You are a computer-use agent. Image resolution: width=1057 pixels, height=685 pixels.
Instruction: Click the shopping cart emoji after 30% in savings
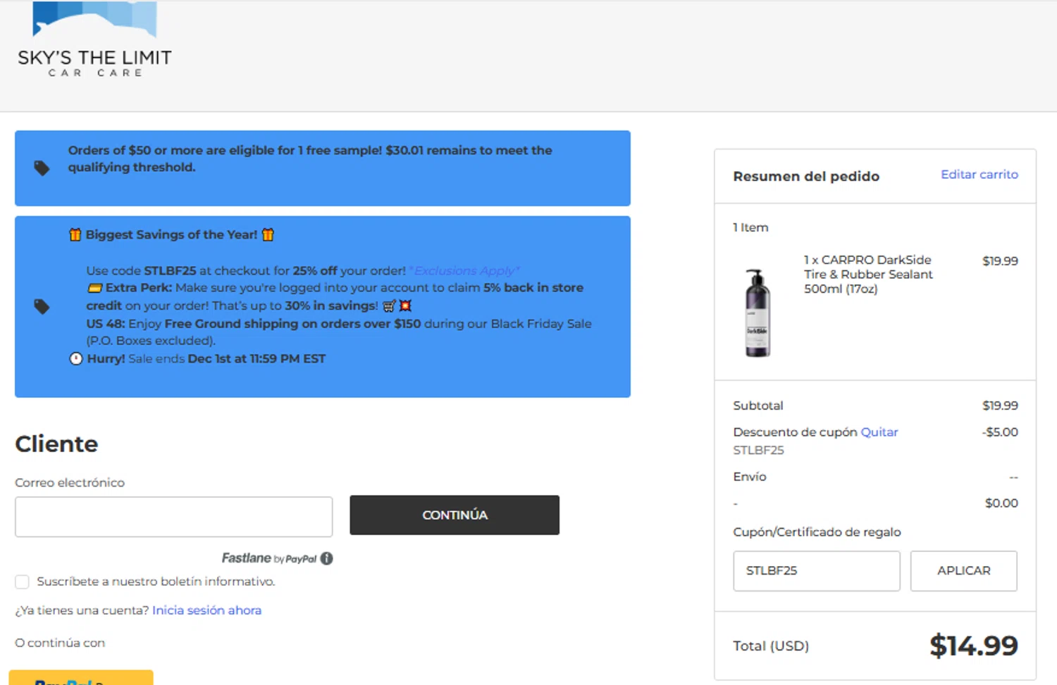(x=389, y=306)
